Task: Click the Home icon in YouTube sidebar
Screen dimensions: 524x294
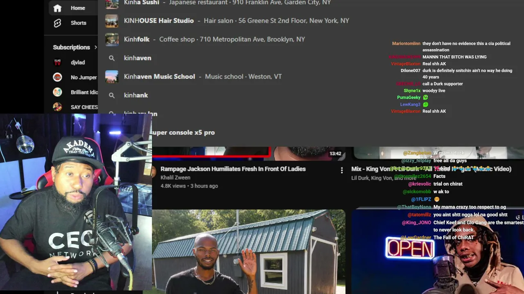Action: click(x=57, y=8)
